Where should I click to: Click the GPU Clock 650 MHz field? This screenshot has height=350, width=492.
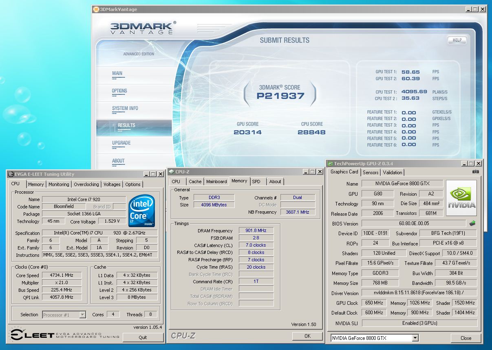click(x=374, y=303)
